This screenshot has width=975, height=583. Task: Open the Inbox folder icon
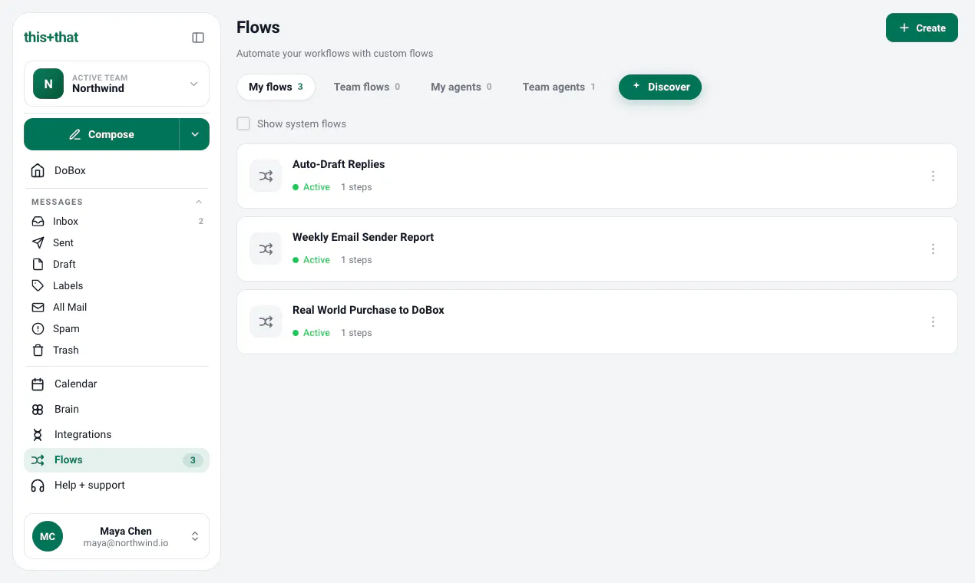(38, 221)
